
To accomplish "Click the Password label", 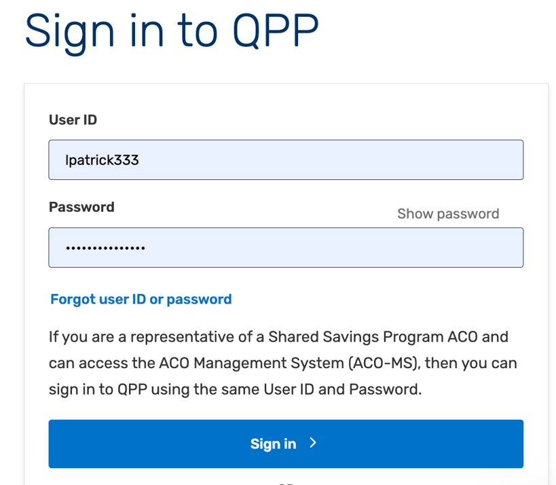I will (x=81, y=207).
